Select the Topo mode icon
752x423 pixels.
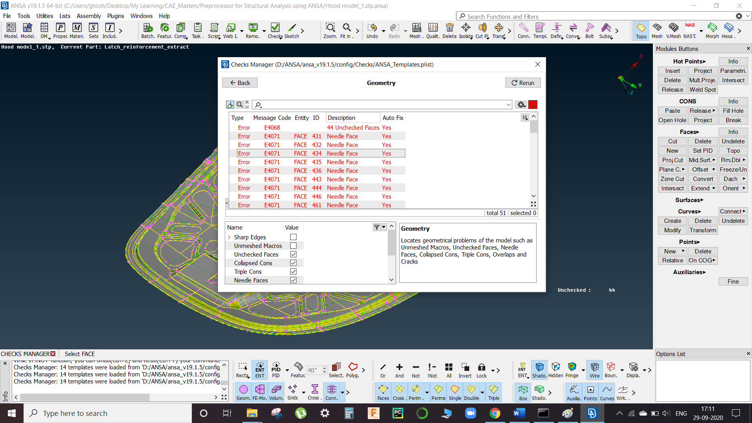coord(640,27)
